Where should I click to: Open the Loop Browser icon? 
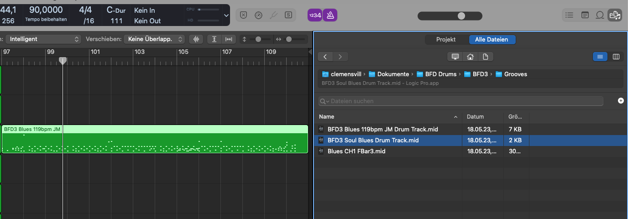(x=600, y=15)
